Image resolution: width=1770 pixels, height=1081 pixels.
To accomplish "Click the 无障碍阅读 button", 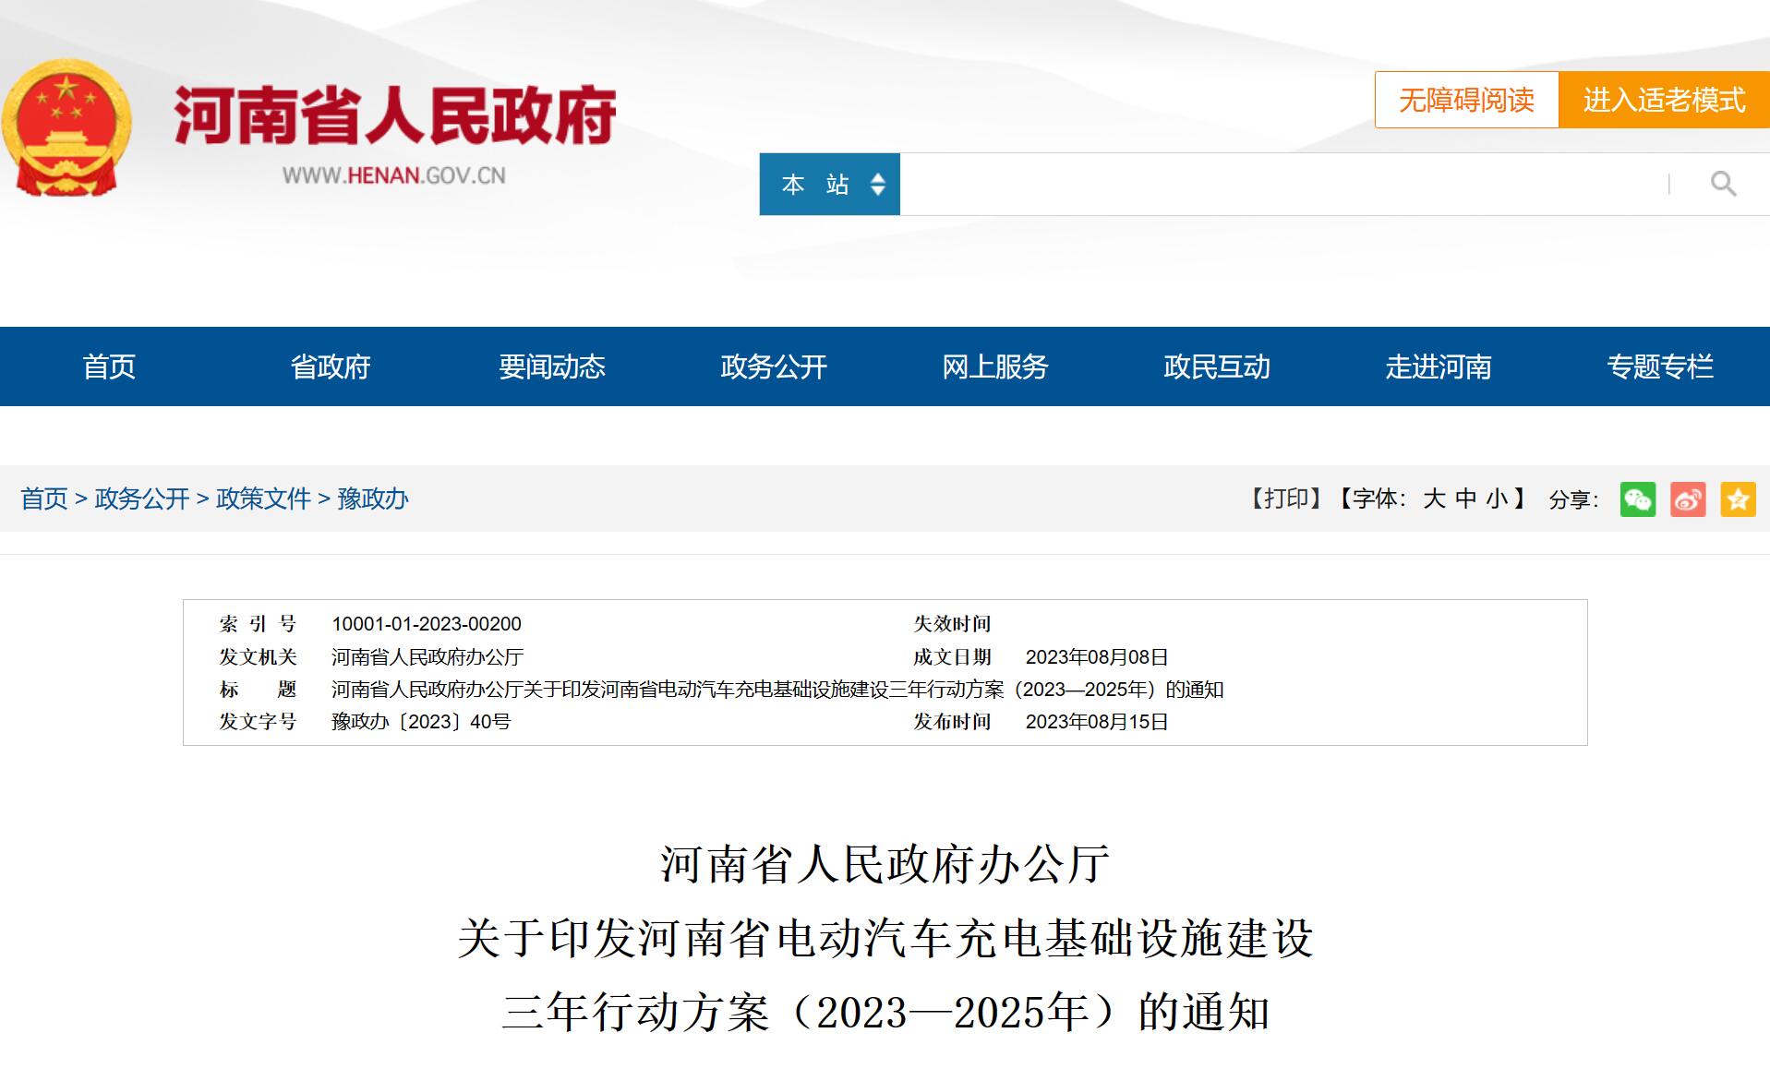I will pos(1466,100).
